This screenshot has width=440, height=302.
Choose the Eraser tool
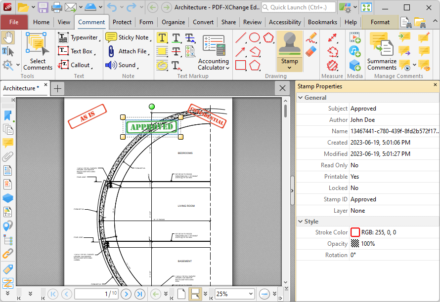point(311,51)
